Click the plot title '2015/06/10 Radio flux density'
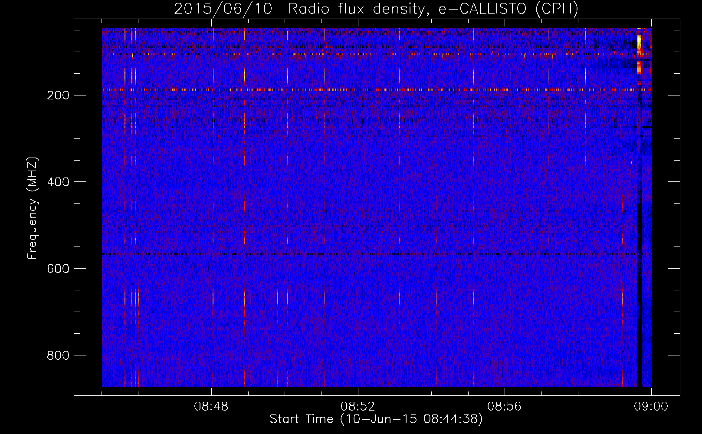Screen dimensions: 702x434 pos(299,9)
